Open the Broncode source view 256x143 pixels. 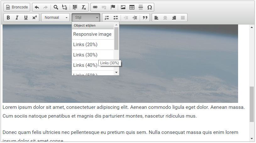pos(17,7)
